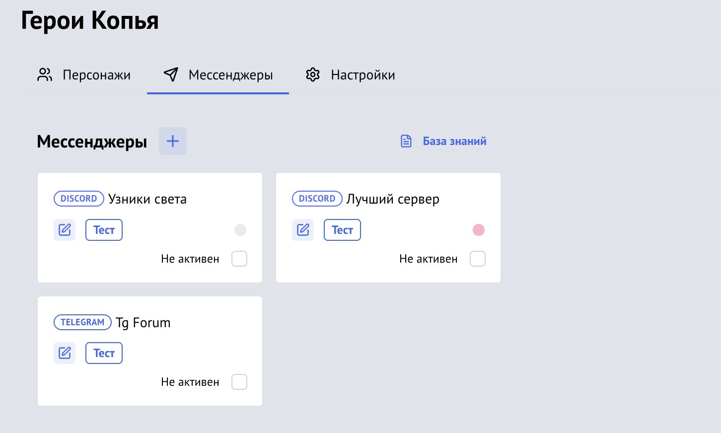Click the paper plane Мессенджеры icon
The width and height of the screenshot is (721, 433).
click(x=171, y=74)
